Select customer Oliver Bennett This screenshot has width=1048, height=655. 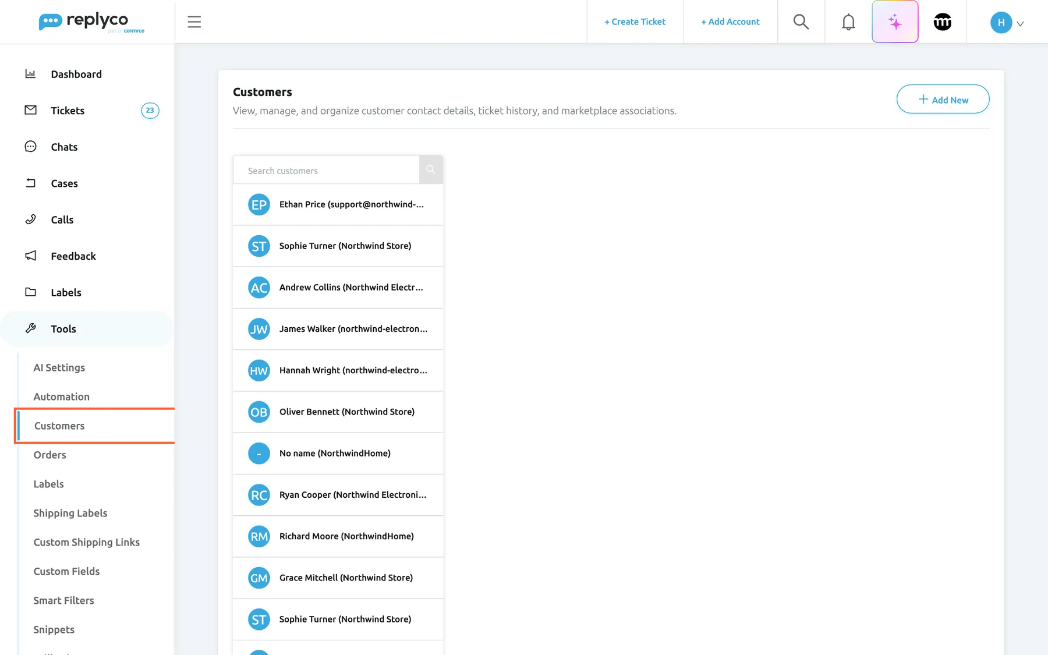coord(338,412)
